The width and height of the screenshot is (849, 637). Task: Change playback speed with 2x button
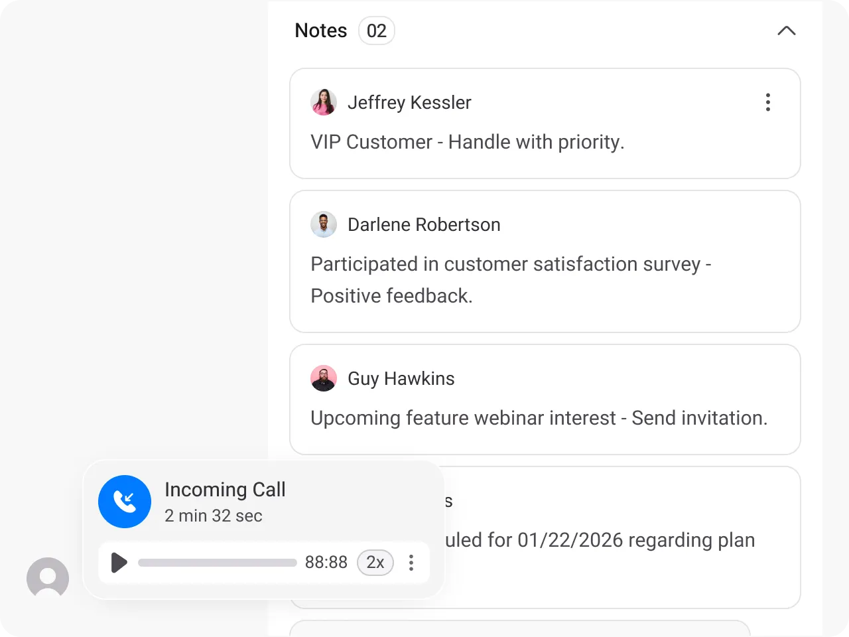click(x=375, y=563)
